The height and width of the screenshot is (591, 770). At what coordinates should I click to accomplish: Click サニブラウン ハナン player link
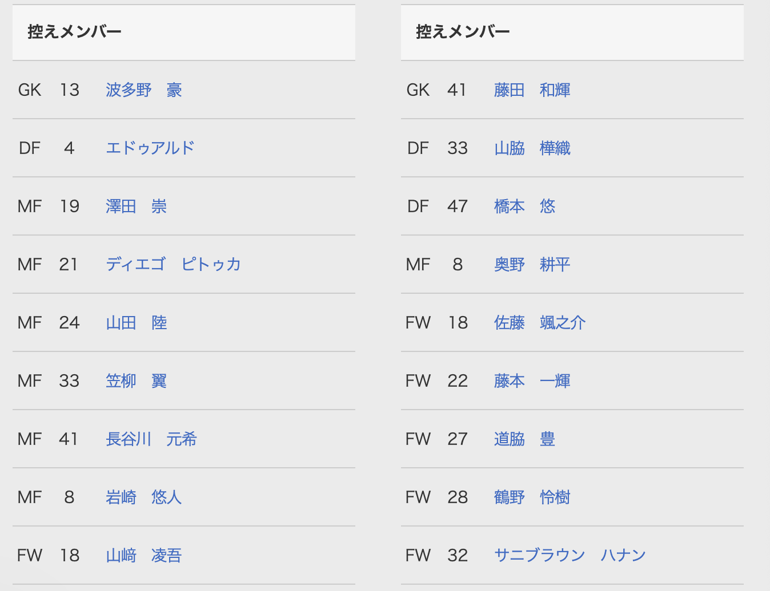tap(570, 556)
